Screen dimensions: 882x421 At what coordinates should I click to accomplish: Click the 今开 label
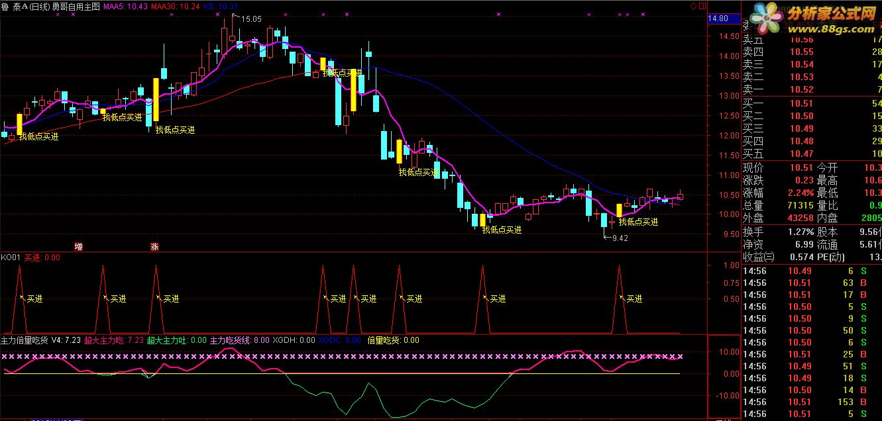coord(826,168)
